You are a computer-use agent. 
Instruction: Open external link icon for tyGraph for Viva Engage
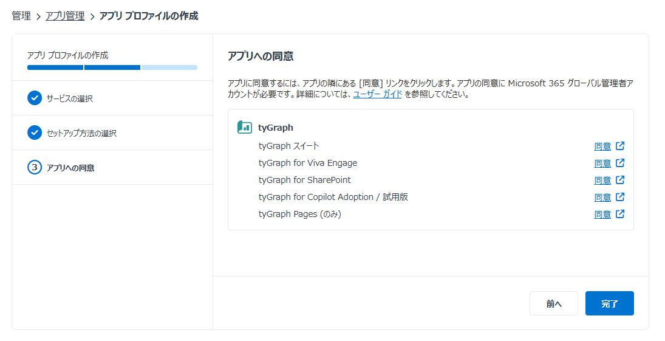(x=620, y=163)
